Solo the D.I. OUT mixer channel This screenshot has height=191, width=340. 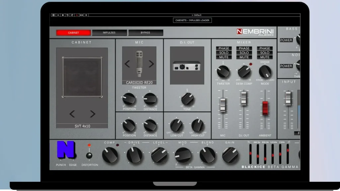pos(244,53)
